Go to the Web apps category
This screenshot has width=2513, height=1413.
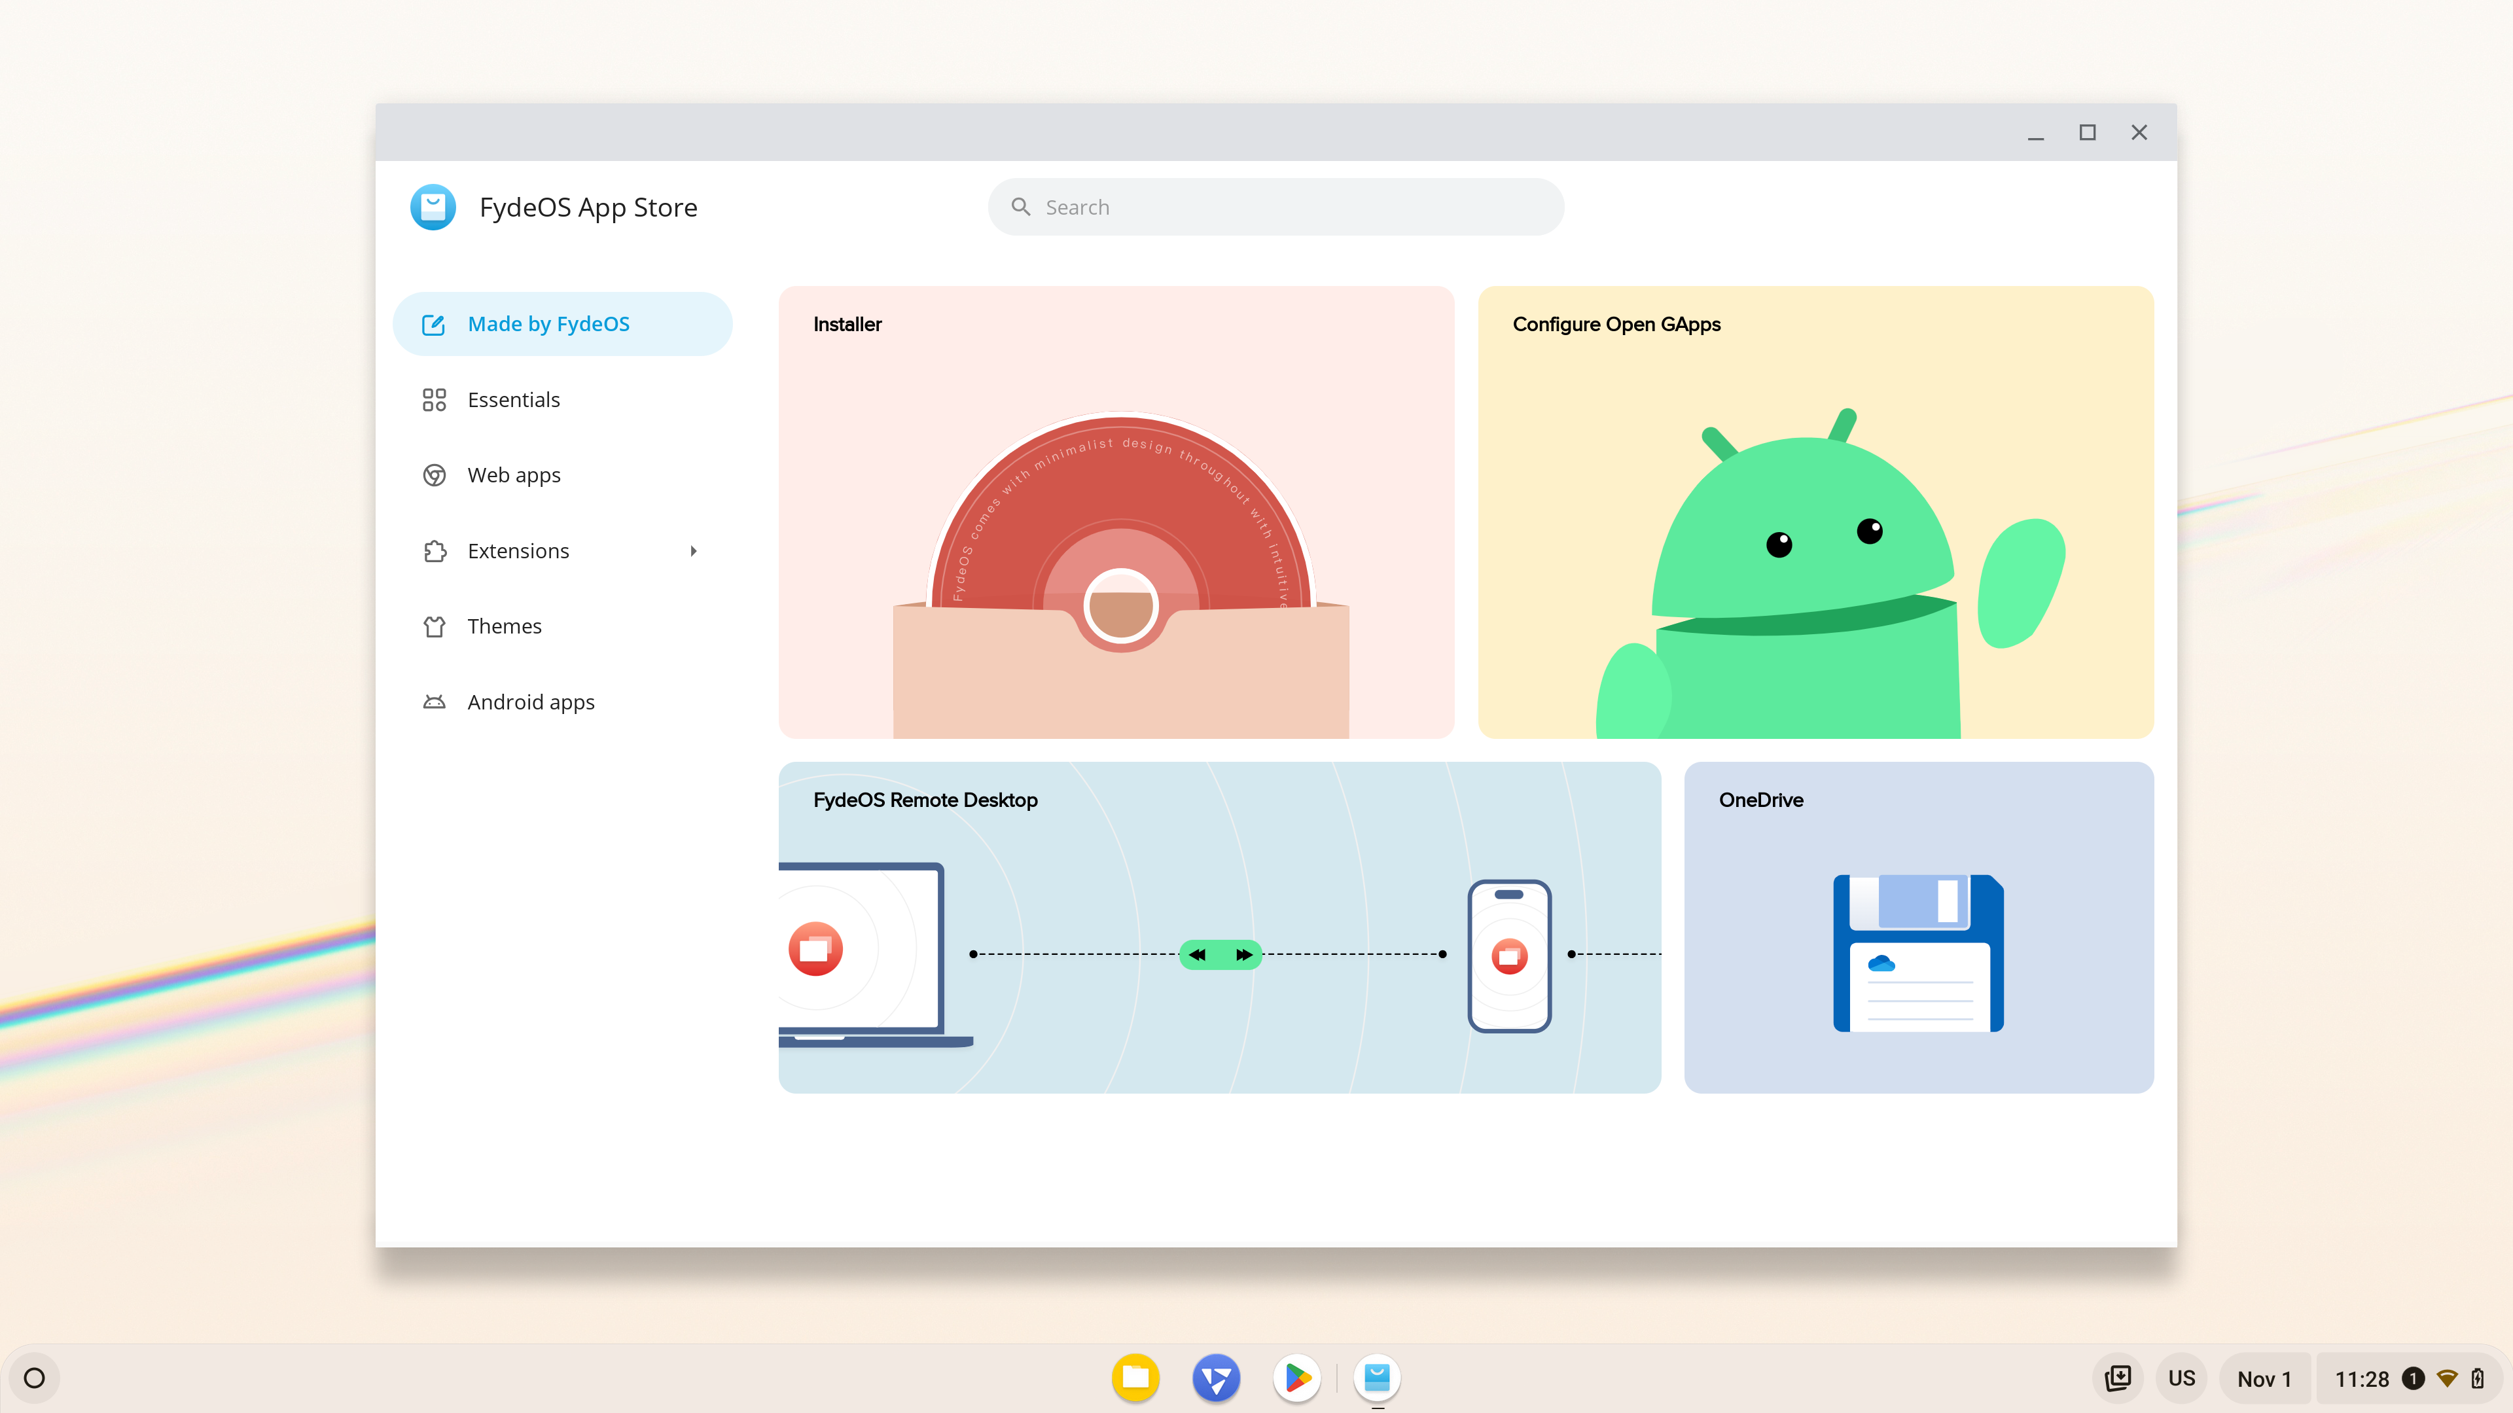(x=563, y=475)
